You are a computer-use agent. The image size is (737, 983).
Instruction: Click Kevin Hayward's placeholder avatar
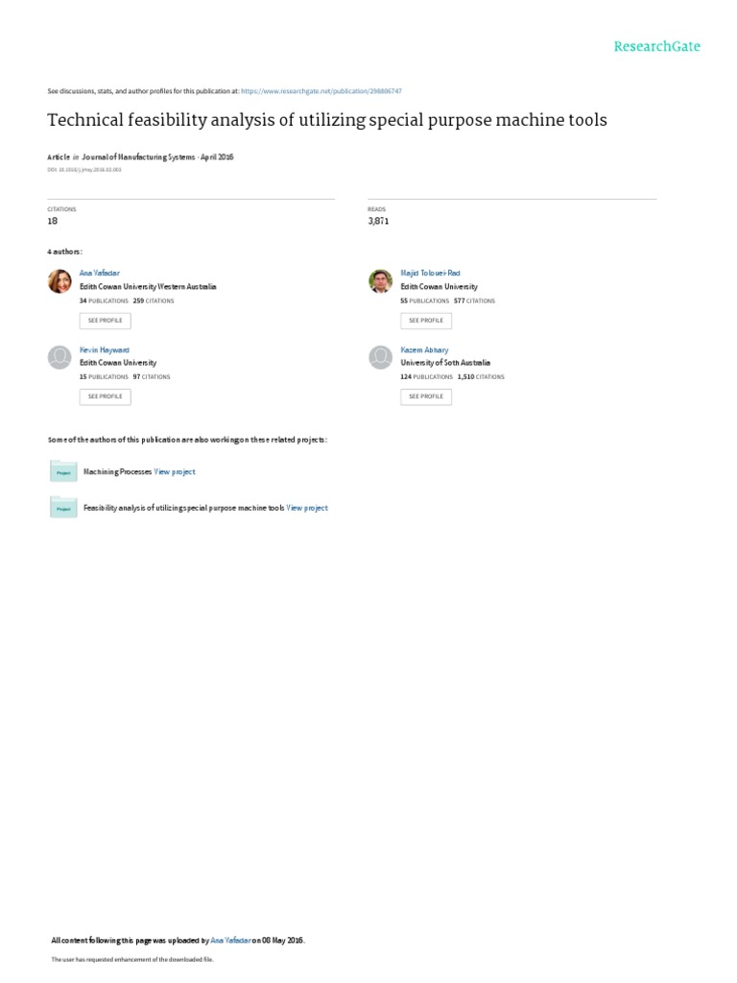click(59, 357)
